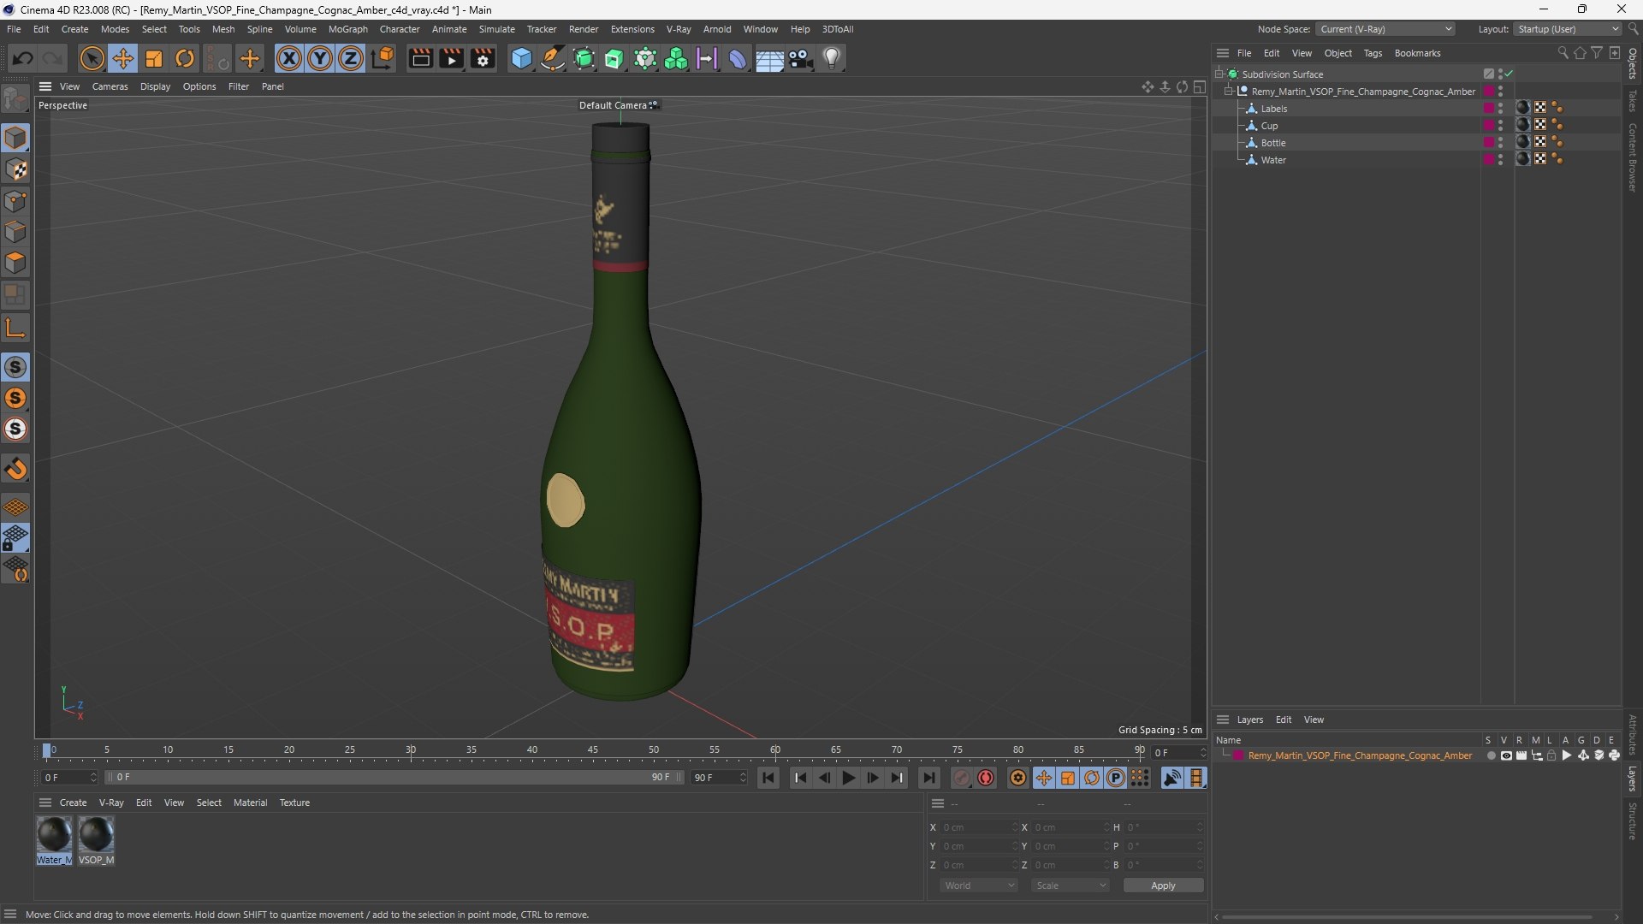Open Scale coordinate mode dropdown
Viewport: 1643px width, 924px height.
(1071, 885)
